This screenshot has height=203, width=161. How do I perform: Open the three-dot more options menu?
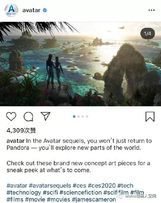pos(151,10)
